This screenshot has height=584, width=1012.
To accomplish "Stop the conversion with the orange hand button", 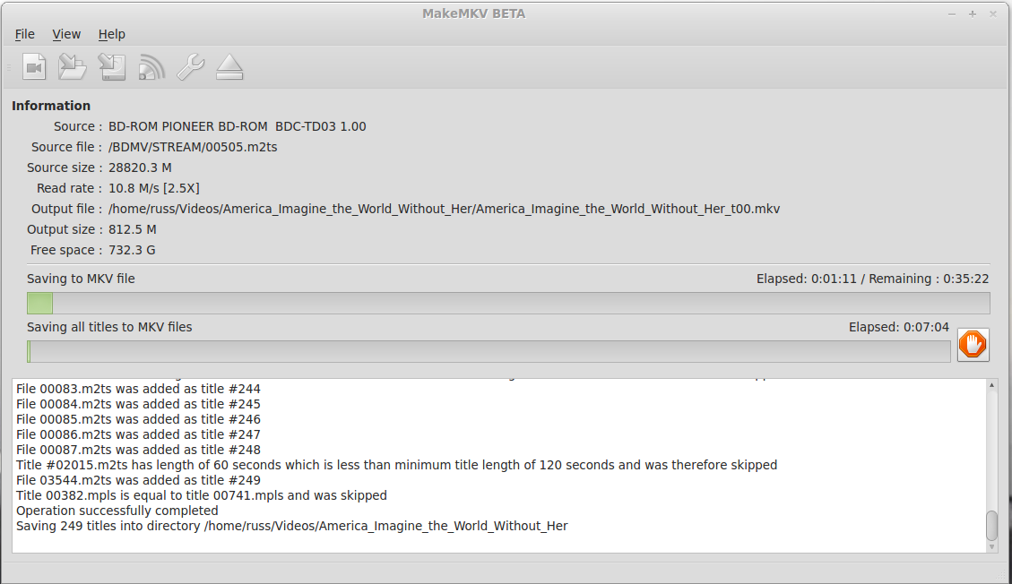I will click(x=973, y=344).
